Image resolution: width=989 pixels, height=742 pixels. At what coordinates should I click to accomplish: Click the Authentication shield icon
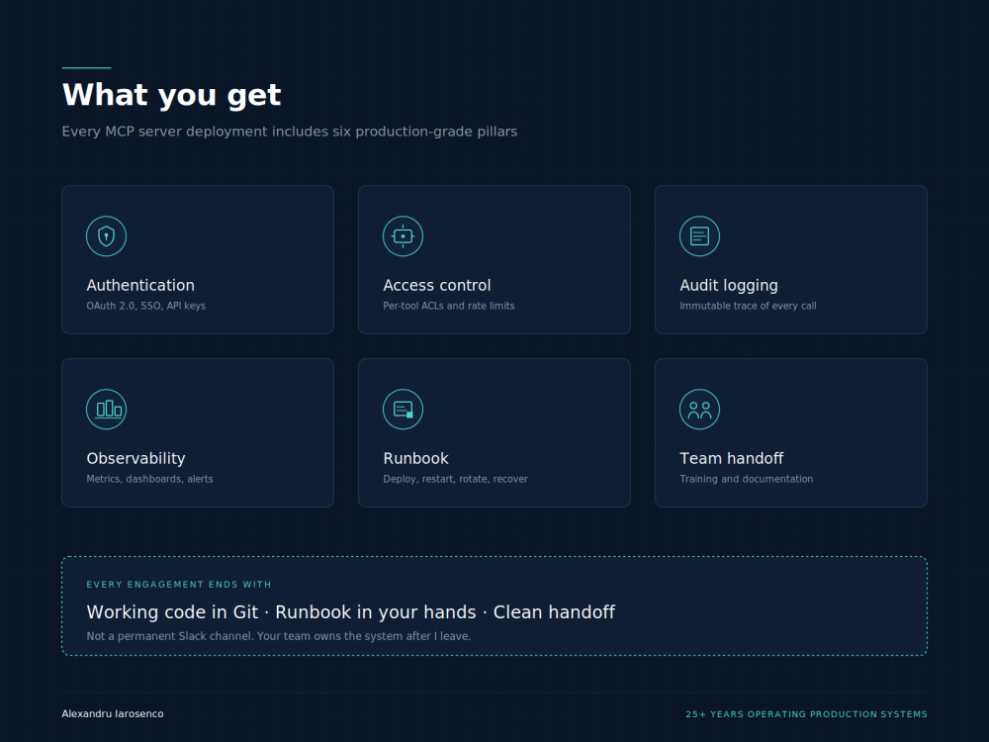click(x=106, y=236)
